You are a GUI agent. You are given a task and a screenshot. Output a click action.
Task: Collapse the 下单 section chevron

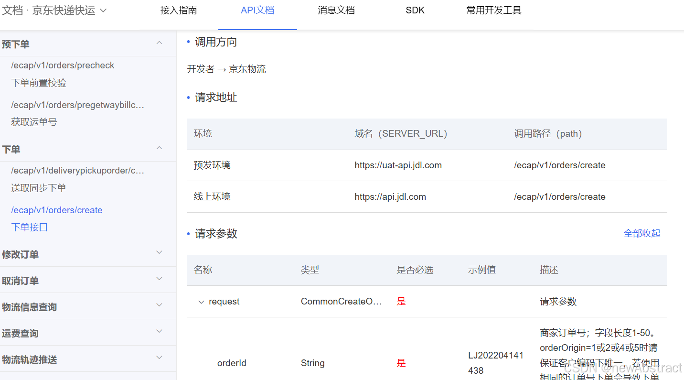pos(160,148)
